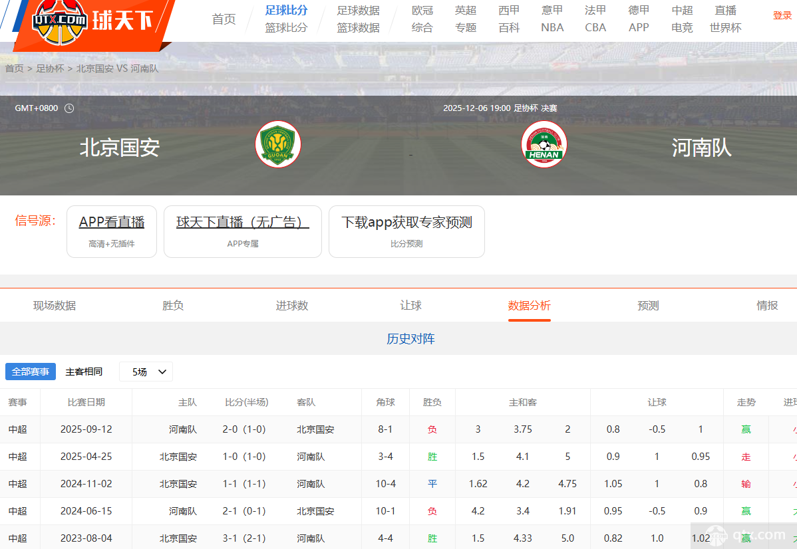Switch to the 现场数据 tab
Screen dimensions: 797x549
54,305
